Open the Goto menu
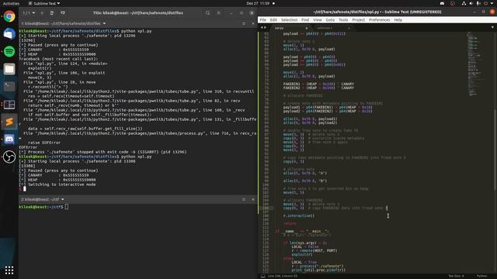497x279 pixels. coord(330,20)
